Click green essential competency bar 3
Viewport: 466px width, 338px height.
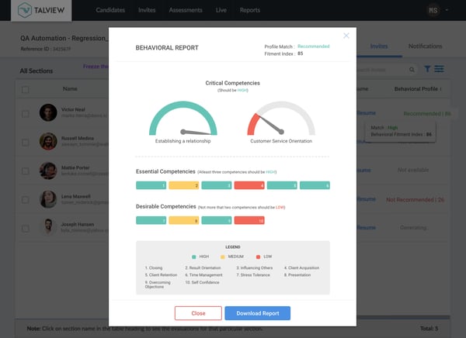tap(217, 185)
